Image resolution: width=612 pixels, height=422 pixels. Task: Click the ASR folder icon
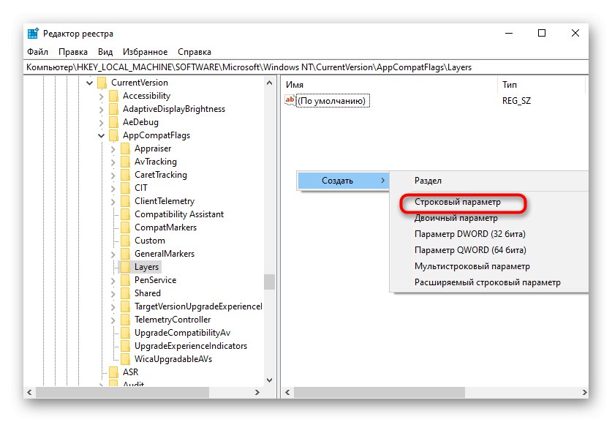pos(113,372)
